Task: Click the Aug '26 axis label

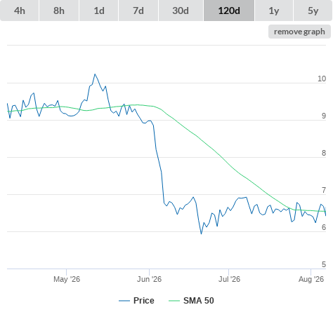Action: 311,279
